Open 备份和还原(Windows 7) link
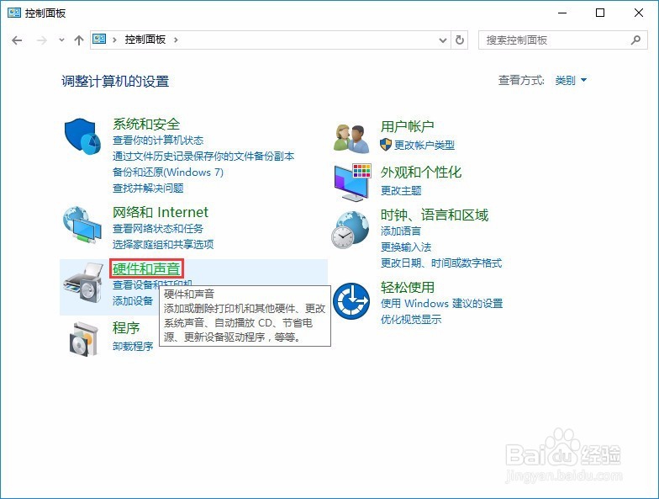659x499 pixels. [x=168, y=173]
